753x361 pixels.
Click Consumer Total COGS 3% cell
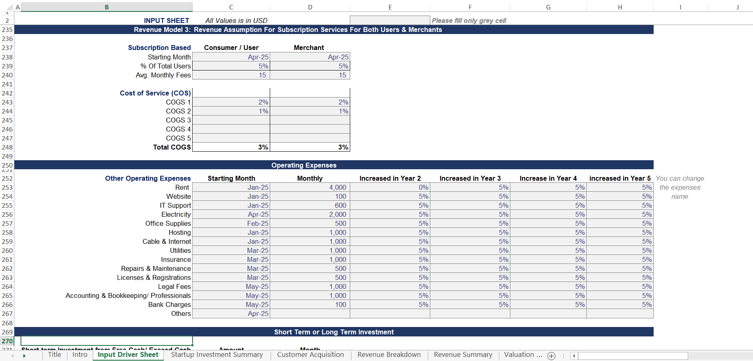pos(231,147)
